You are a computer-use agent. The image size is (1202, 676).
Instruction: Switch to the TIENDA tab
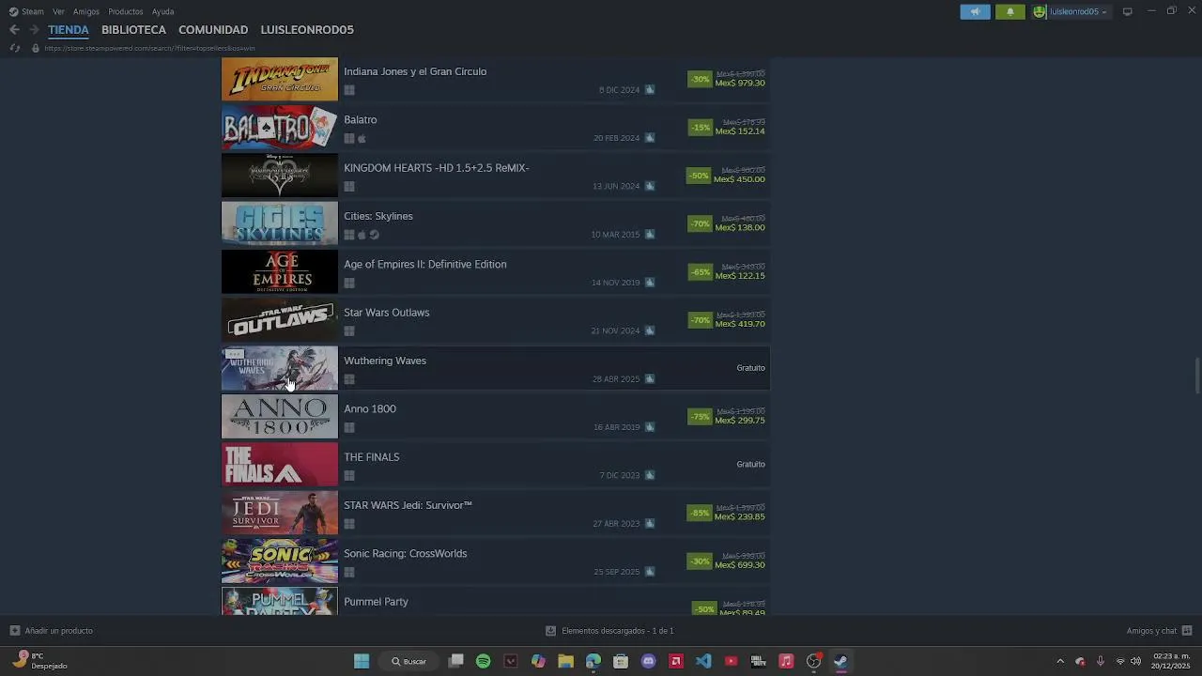click(x=69, y=30)
